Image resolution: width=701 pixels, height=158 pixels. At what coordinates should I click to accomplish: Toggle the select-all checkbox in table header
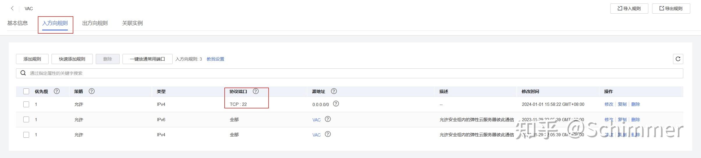click(x=26, y=92)
